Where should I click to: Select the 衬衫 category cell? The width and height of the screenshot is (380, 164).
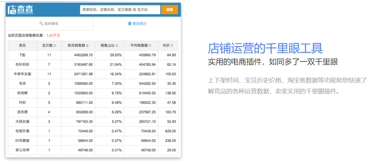click(22, 103)
